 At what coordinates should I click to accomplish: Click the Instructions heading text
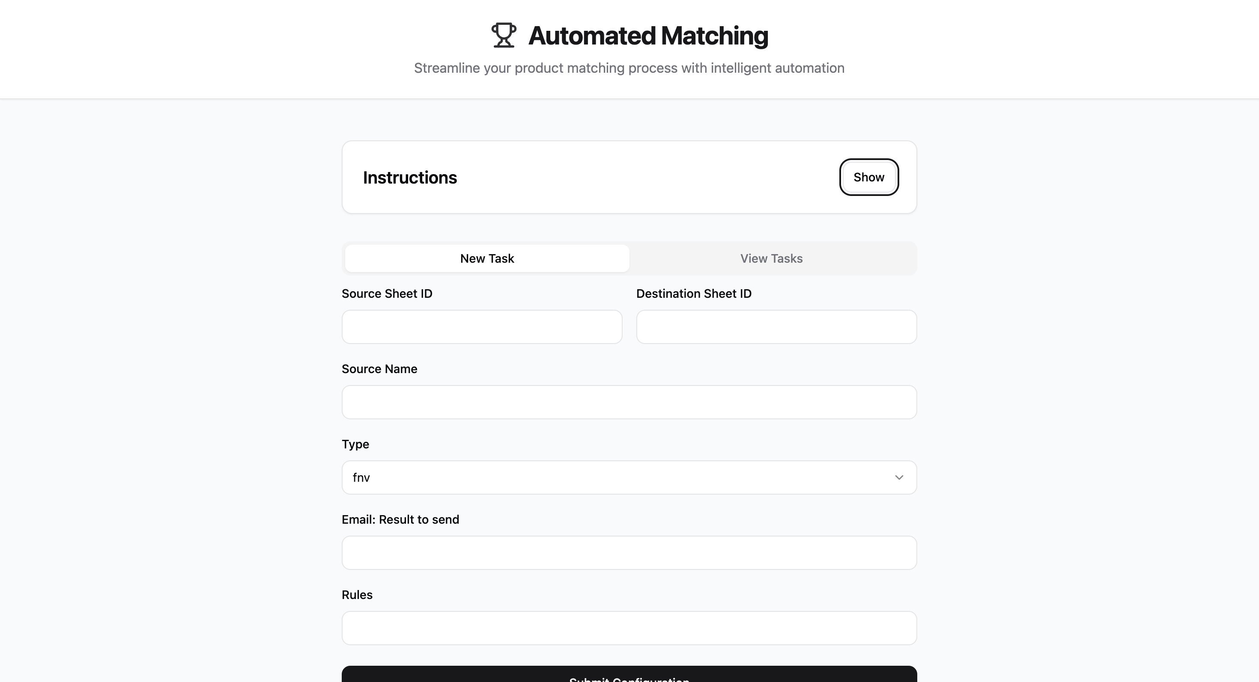(x=409, y=177)
